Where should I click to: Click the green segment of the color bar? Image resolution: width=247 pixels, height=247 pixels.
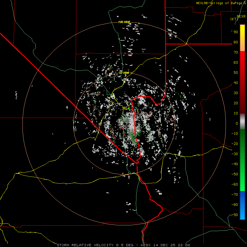tap(242, 160)
